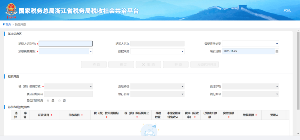Screen dimensions: 300x140
Task: Click the 发票代开开具 button
Action: pos(204,65)
